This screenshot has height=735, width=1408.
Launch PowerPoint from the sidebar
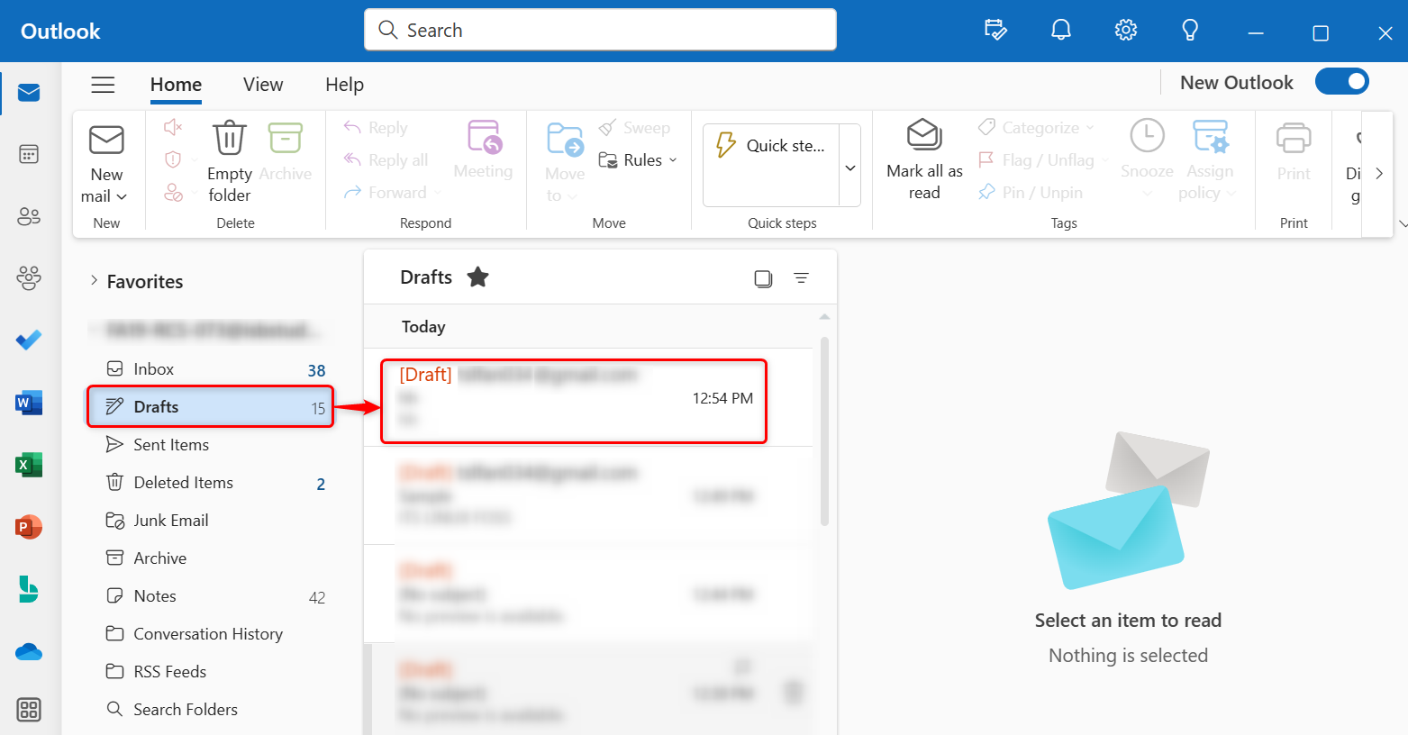(x=29, y=527)
